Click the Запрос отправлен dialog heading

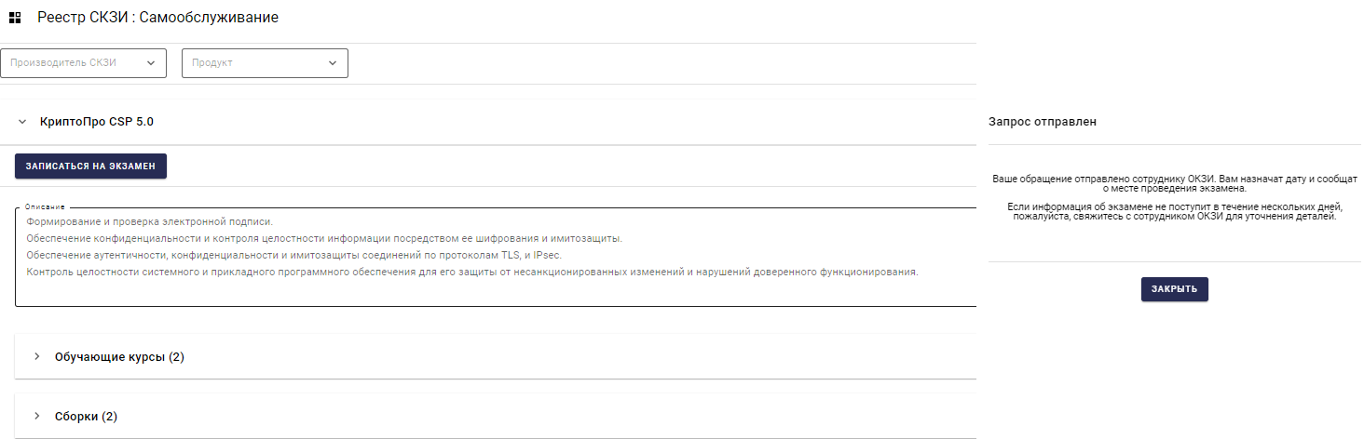pos(1042,122)
